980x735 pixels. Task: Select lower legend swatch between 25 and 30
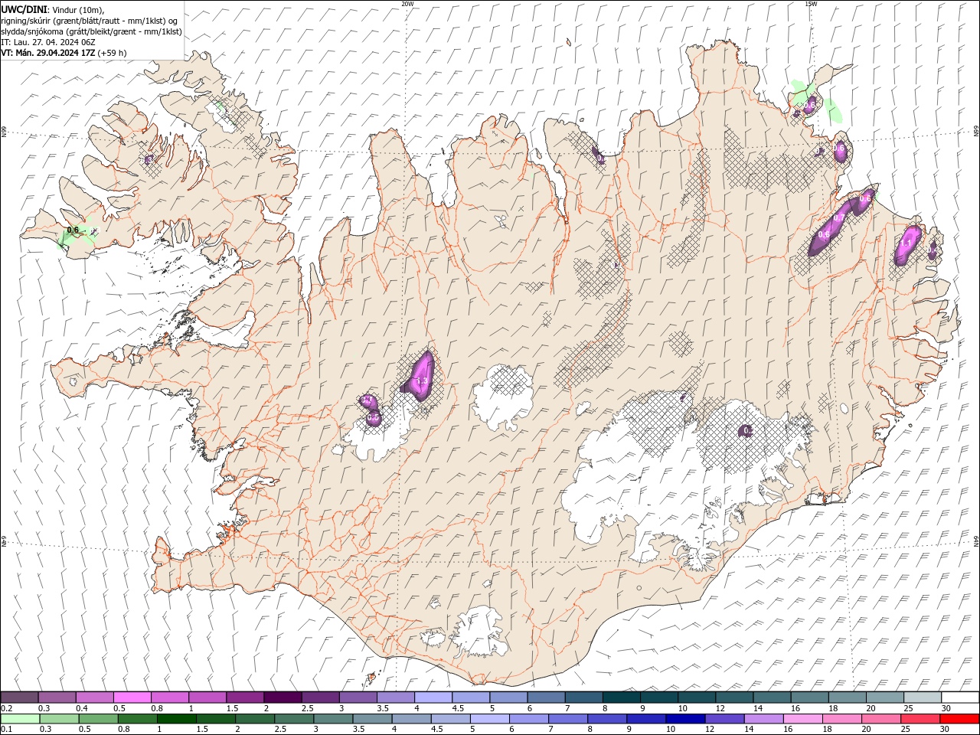coord(920,719)
